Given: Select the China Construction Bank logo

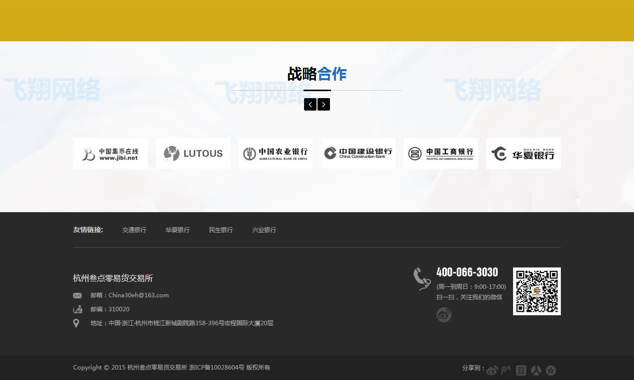Looking at the screenshot, I should tap(358, 153).
